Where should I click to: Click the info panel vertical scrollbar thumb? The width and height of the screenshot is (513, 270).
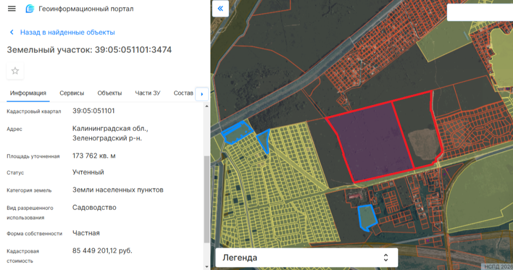pos(206,200)
